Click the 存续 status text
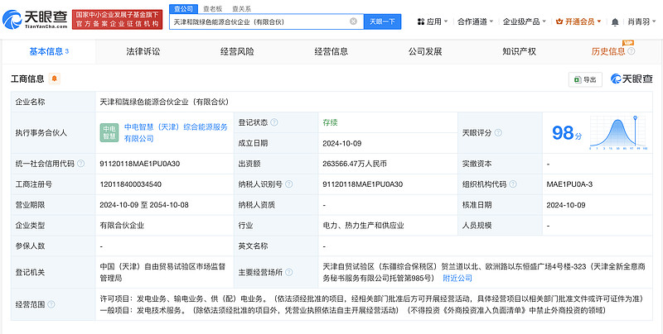Viewport: 663px width, 334px height. point(330,122)
